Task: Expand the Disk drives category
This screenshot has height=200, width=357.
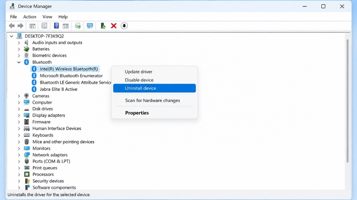Action: point(19,109)
